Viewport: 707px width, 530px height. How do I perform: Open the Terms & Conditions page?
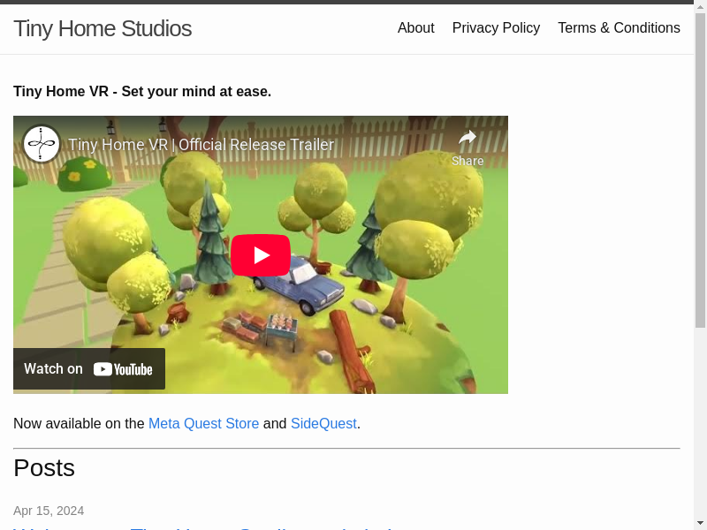click(619, 28)
